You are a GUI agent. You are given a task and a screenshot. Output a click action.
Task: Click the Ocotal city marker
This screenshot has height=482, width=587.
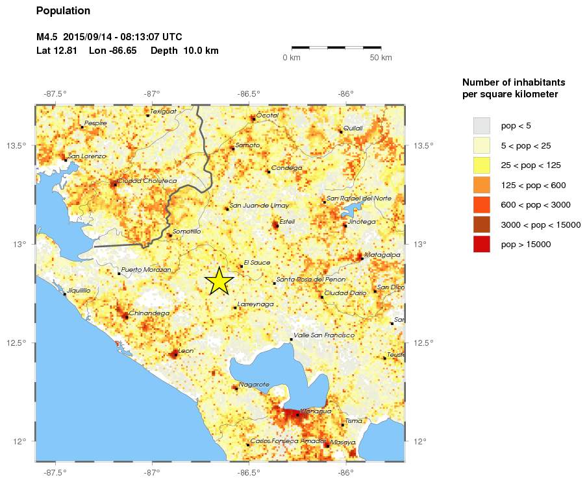(255, 117)
